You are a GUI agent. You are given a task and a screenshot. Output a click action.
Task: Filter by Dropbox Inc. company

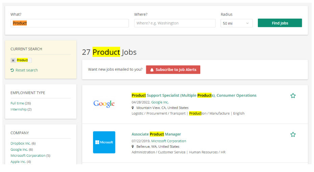click(x=21, y=143)
